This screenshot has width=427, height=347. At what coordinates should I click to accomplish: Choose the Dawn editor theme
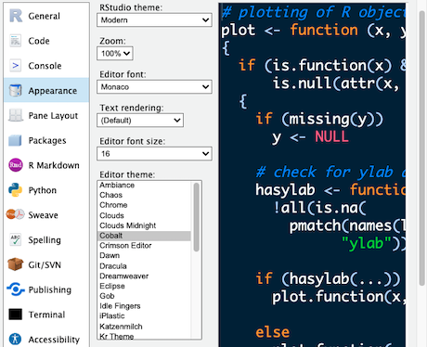pyautogui.click(x=144, y=255)
